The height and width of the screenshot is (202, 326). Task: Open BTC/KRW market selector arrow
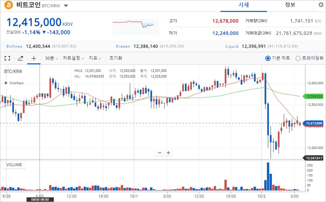tap(66, 6)
